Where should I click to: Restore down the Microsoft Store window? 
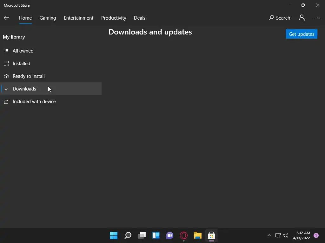(x=303, y=5)
